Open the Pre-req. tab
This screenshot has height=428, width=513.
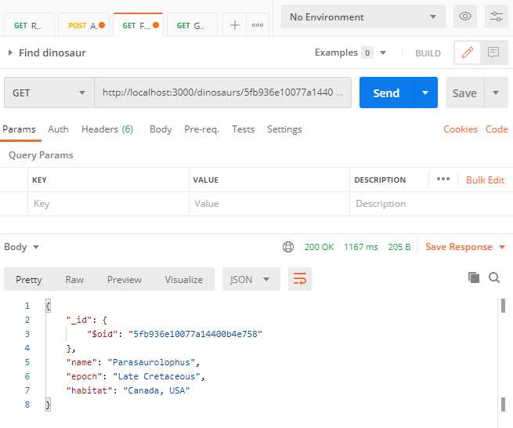point(201,129)
